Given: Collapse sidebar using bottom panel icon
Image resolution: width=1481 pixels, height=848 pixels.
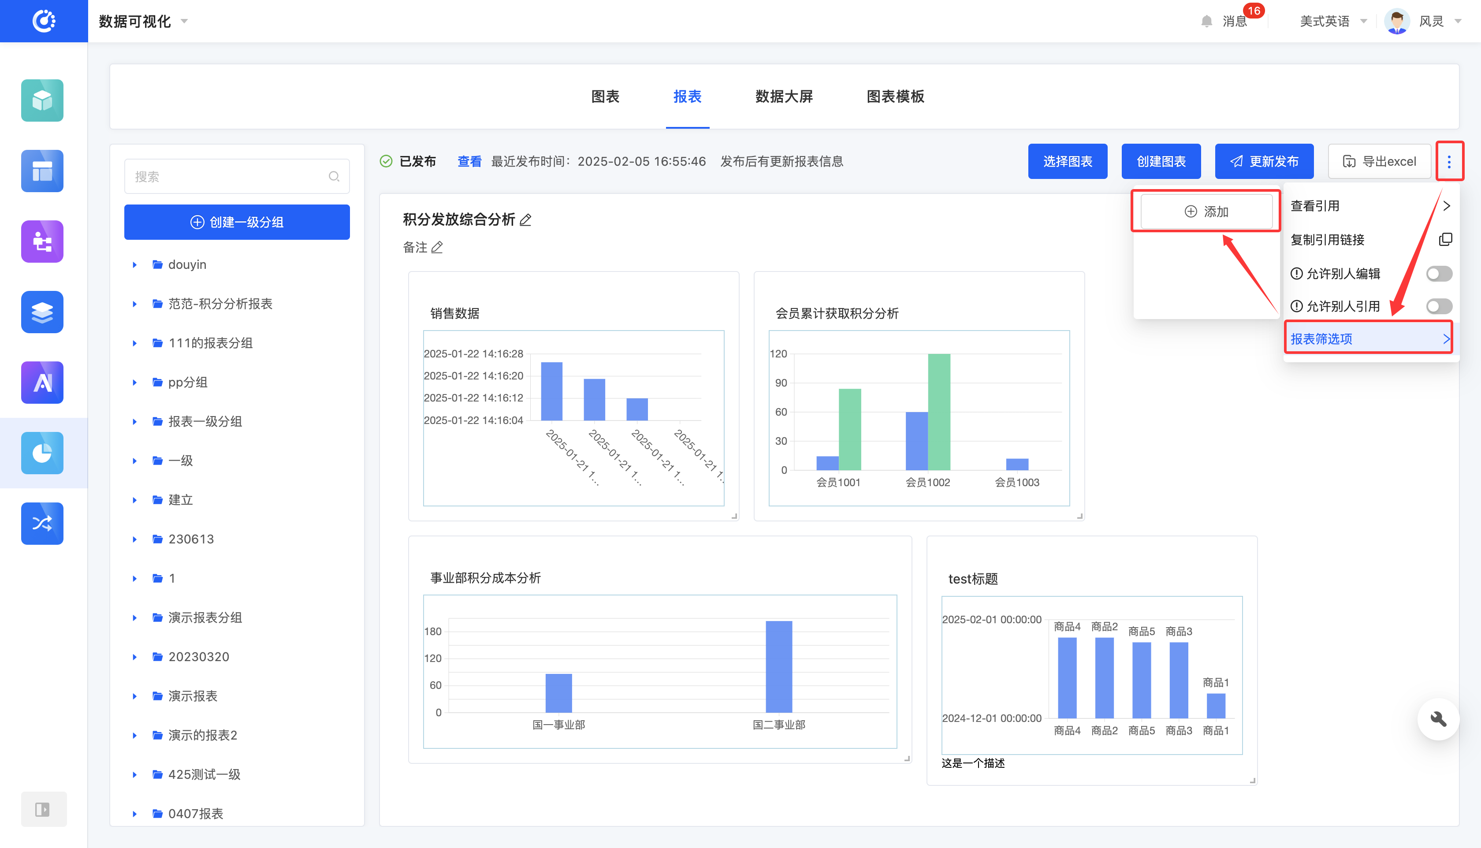Looking at the screenshot, I should [42, 809].
